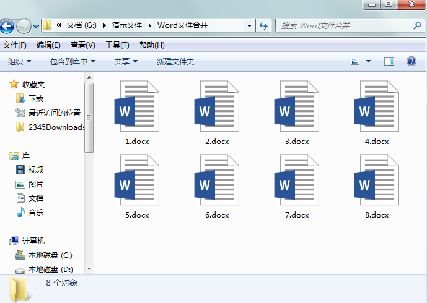Open the change view dropdown arrow

[368, 61]
